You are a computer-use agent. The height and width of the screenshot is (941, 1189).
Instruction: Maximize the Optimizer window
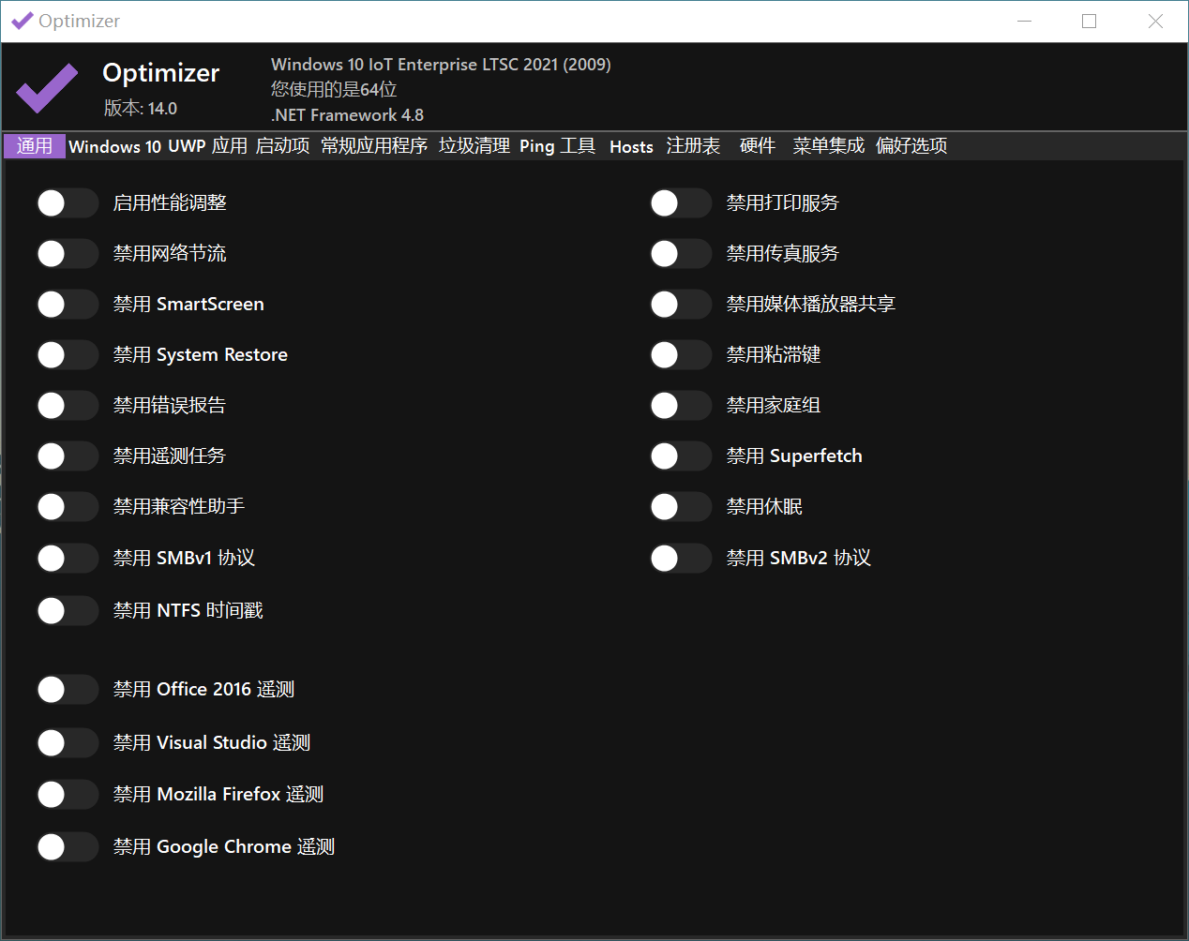coord(1090,21)
